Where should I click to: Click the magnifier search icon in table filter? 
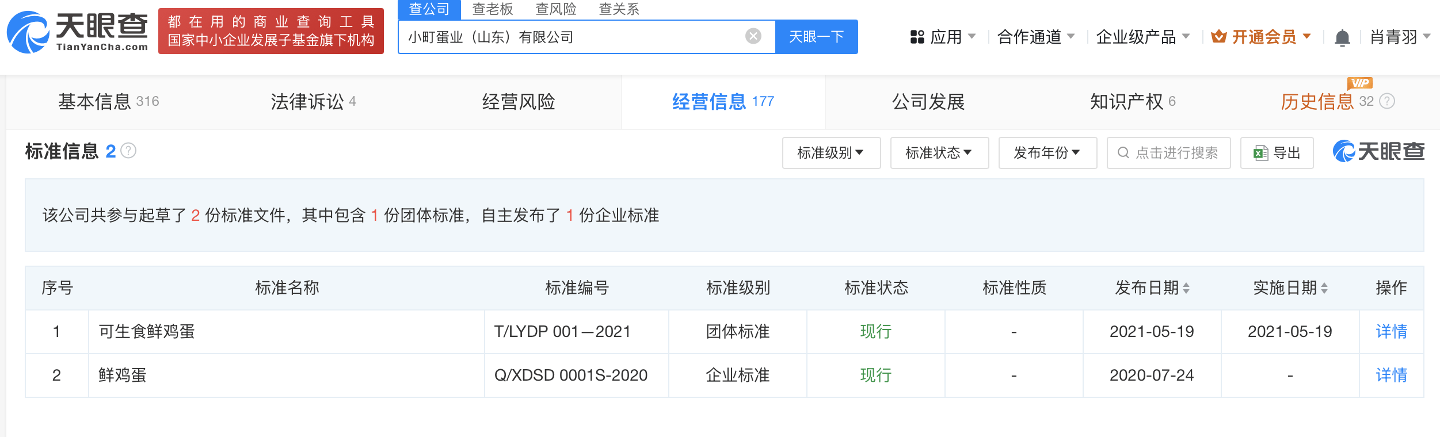coord(1123,152)
